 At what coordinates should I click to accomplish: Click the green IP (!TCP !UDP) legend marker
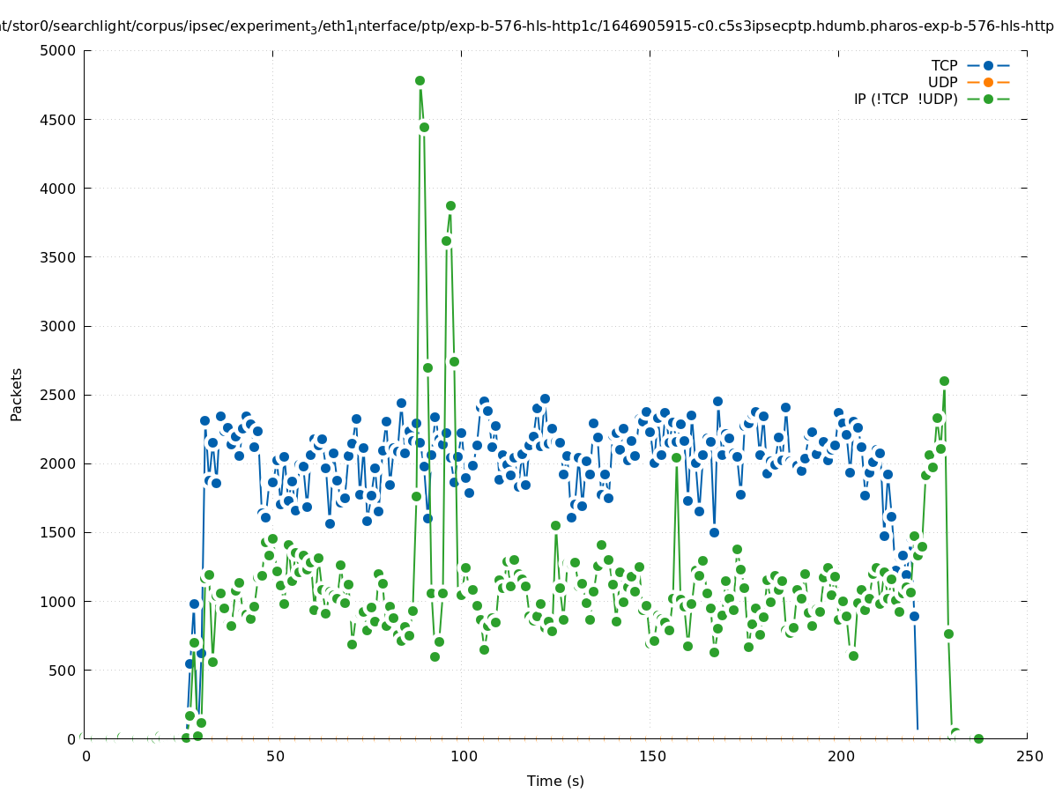pyautogui.click(x=988, y=100)
